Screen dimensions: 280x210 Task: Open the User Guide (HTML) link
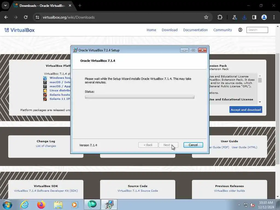pos(244,147)
